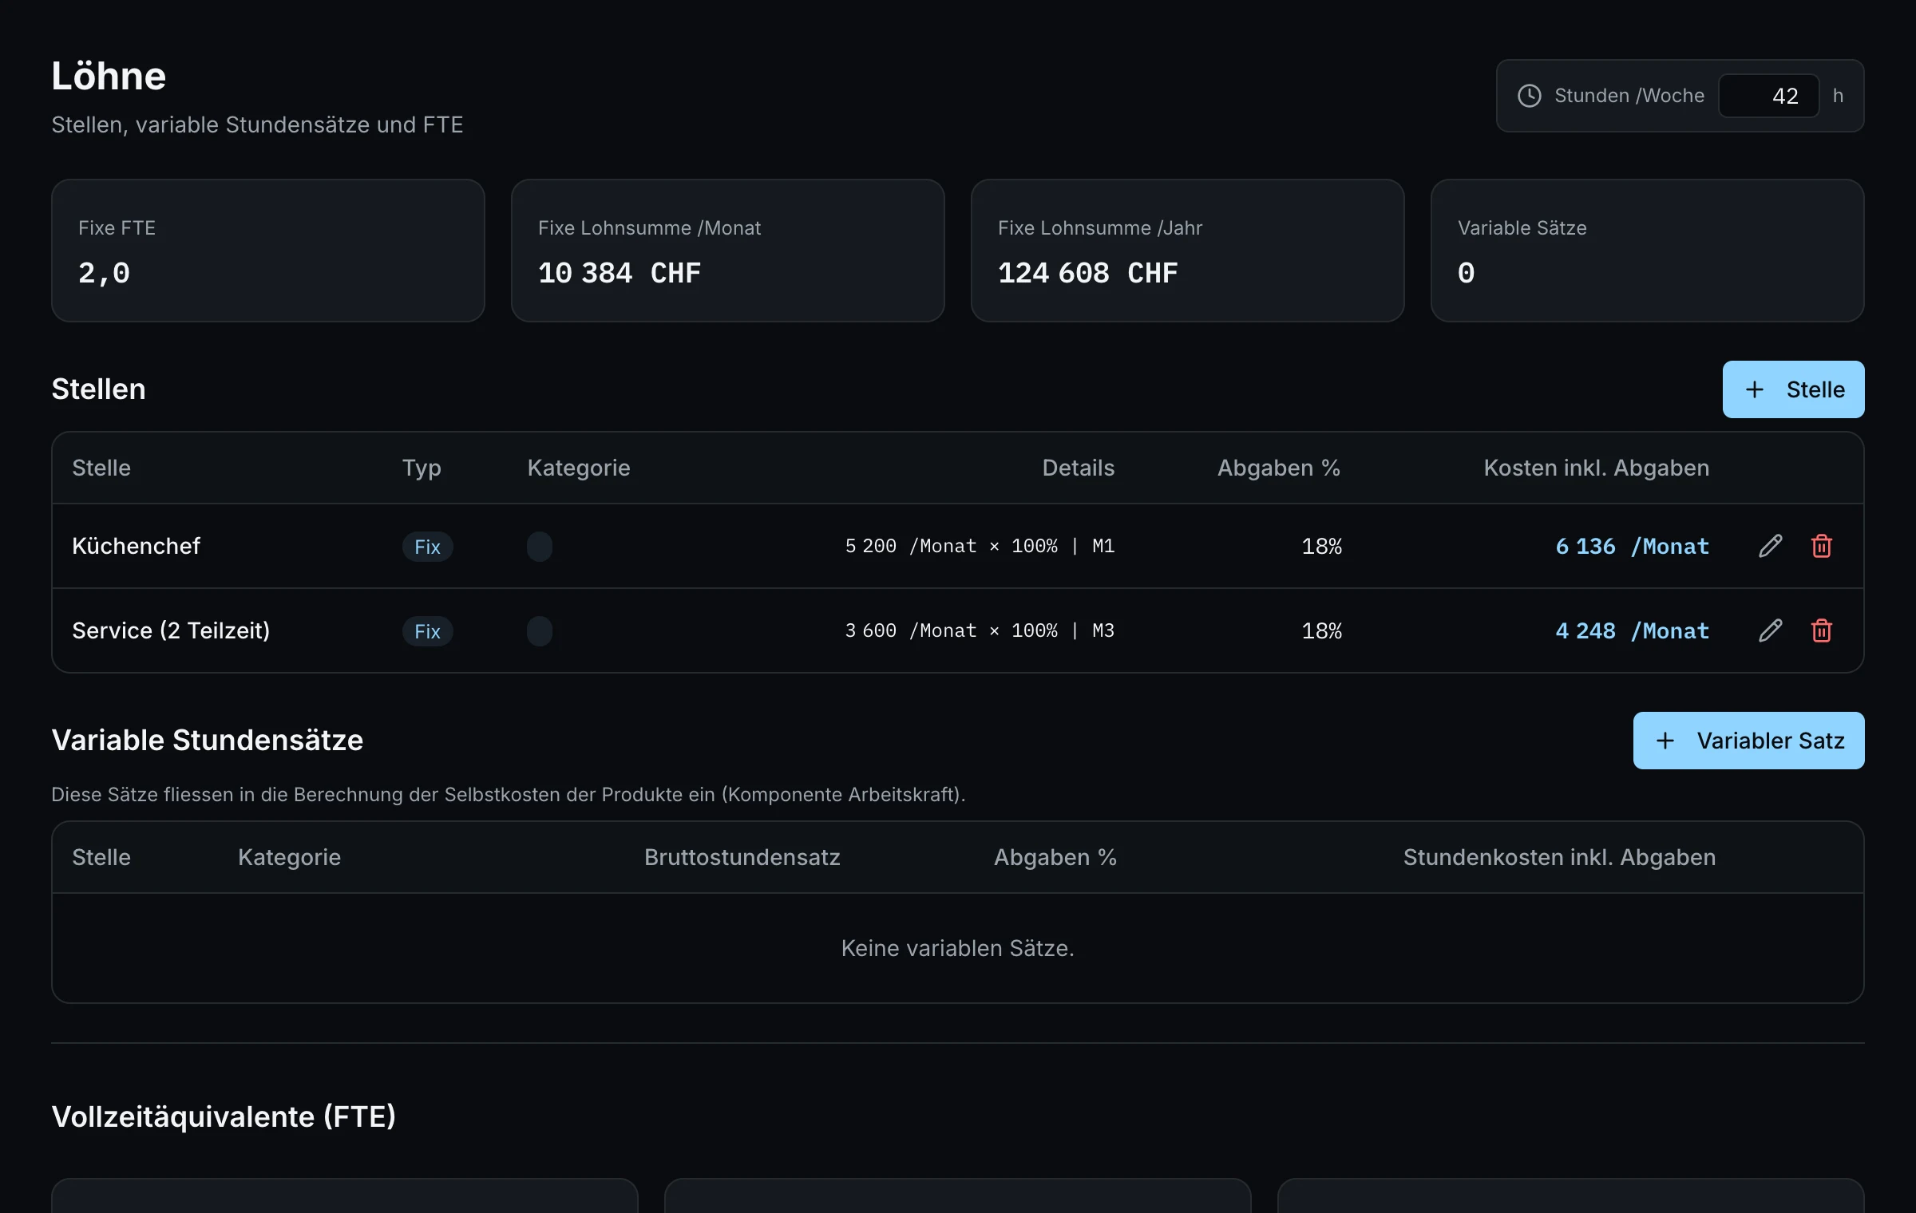The height and width of the screenshot is (1213, 1916).
Task: Click the Bruttostundensatz column header
Action: coord(742,857)
